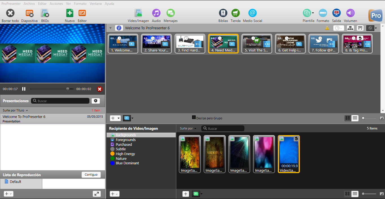Open the presentation info icon
385x199 pixels.
click(x=119, y=28)
